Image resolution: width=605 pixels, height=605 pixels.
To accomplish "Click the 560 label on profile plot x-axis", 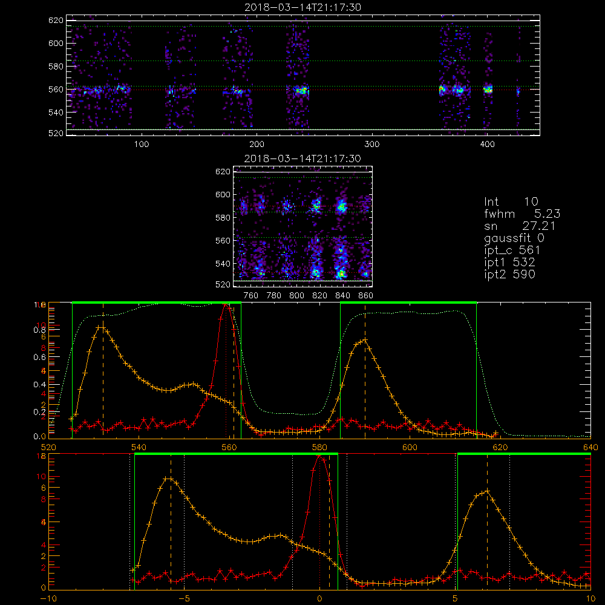I will (229, 447).
